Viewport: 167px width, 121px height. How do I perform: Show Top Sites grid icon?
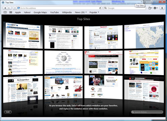click(11, 12)
